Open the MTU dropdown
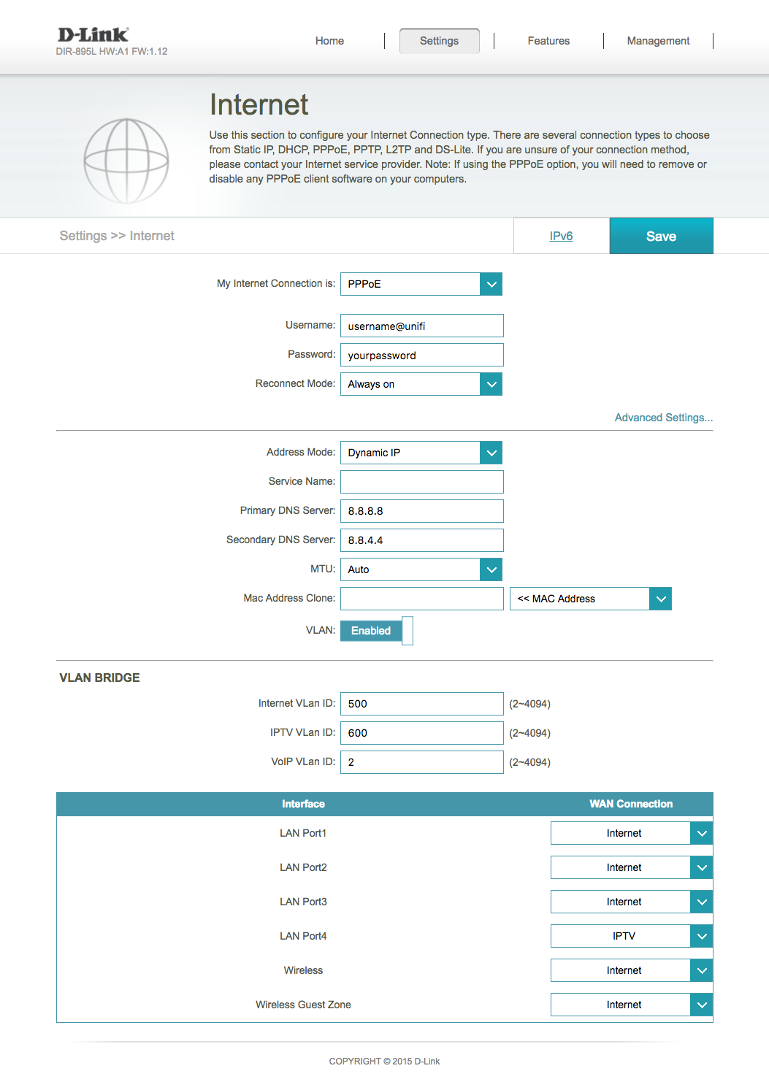769x1082 pixels. pyautogui.click(x=491, y=569)
